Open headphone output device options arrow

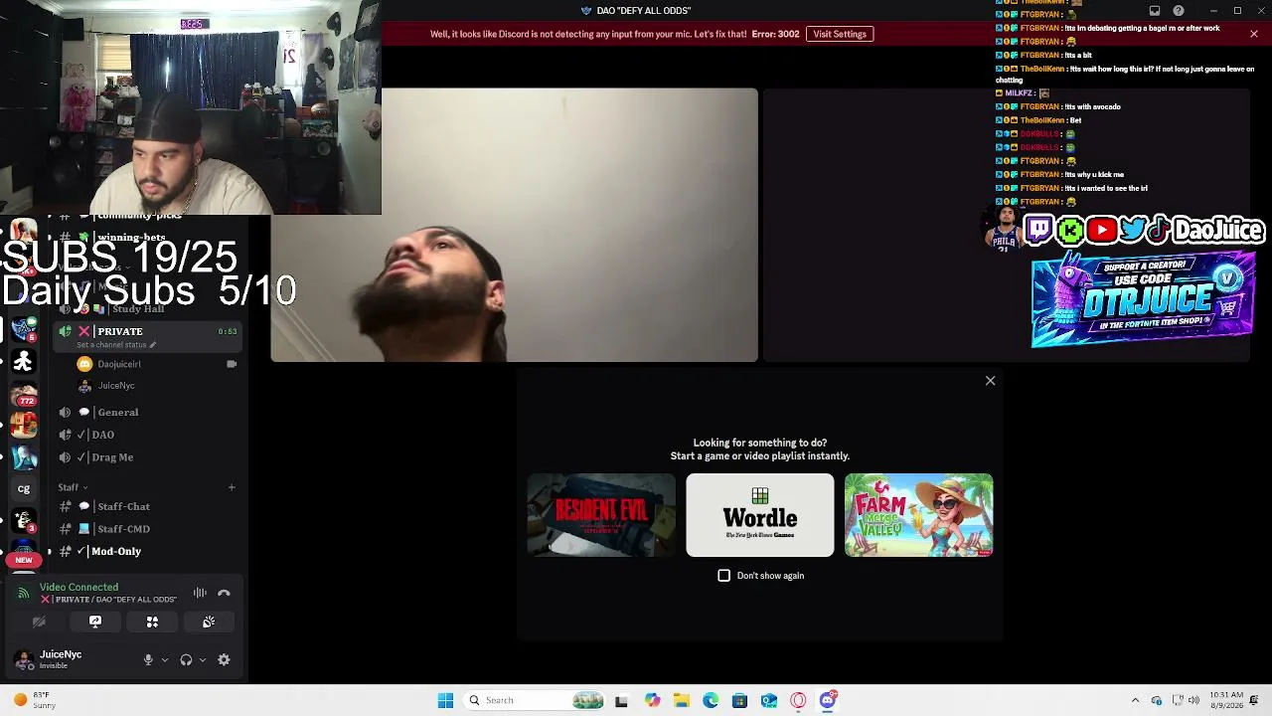pos(203,659)
